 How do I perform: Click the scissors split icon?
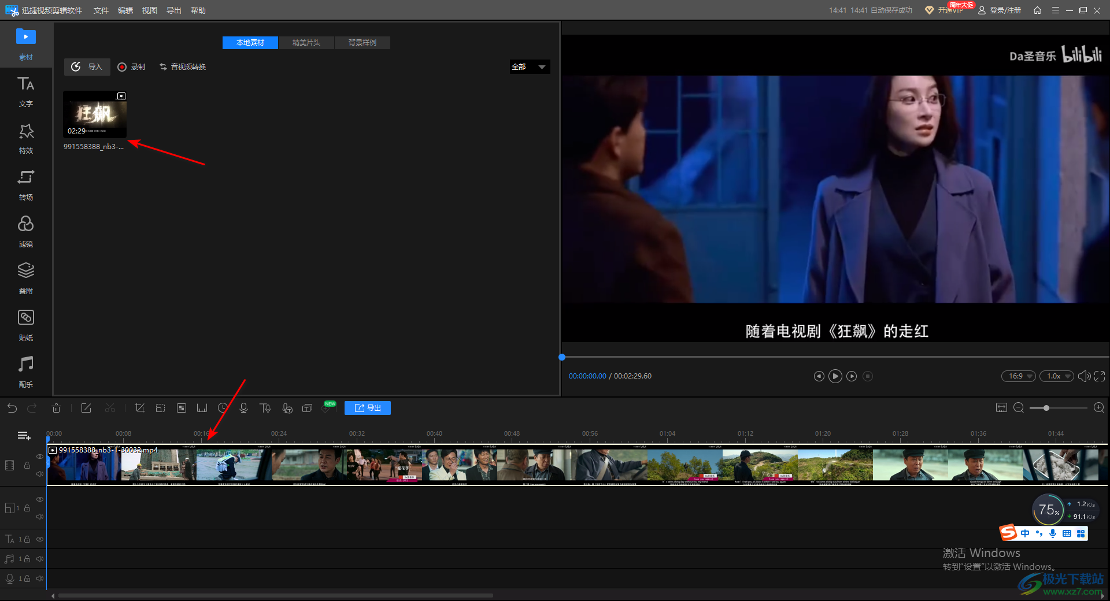110,408
